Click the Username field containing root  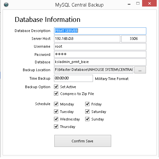tap(100, 47)
